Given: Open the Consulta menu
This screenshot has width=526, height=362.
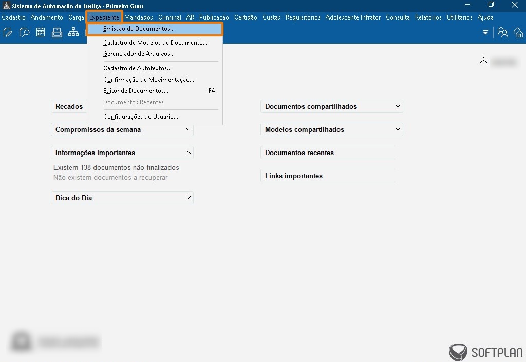Looking at the screenshot, I should coord(398,17).
